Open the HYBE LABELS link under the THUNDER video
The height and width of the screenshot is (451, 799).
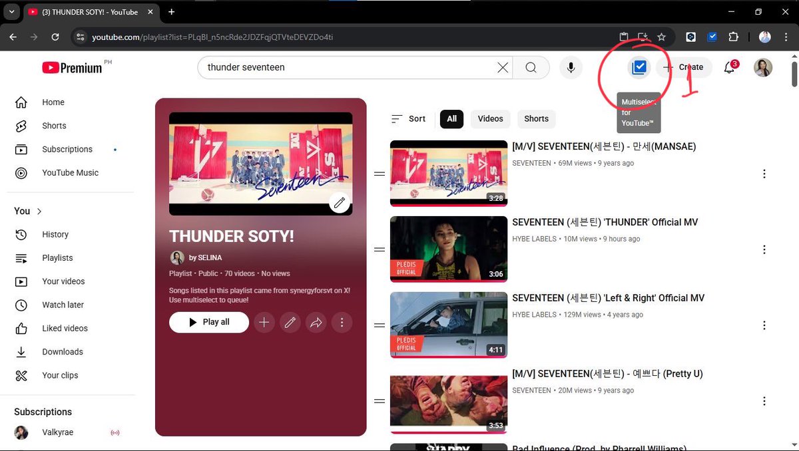534,239
